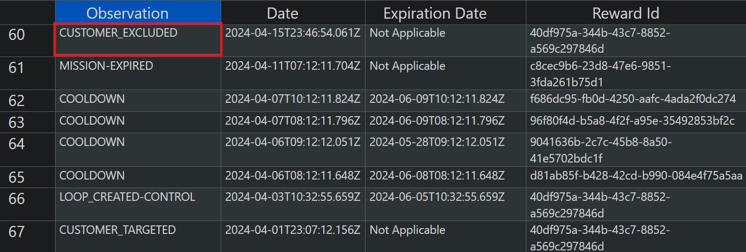Click row header 67
The height and width of the screenshot is (252, 746).
17,232
